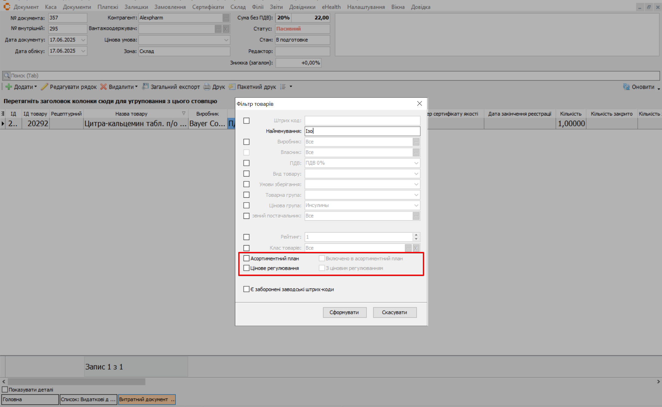The height and width of the screenshot is (407, 662).
Task: Click the red X Видалити icon
Action: click(x=104, y=87)
